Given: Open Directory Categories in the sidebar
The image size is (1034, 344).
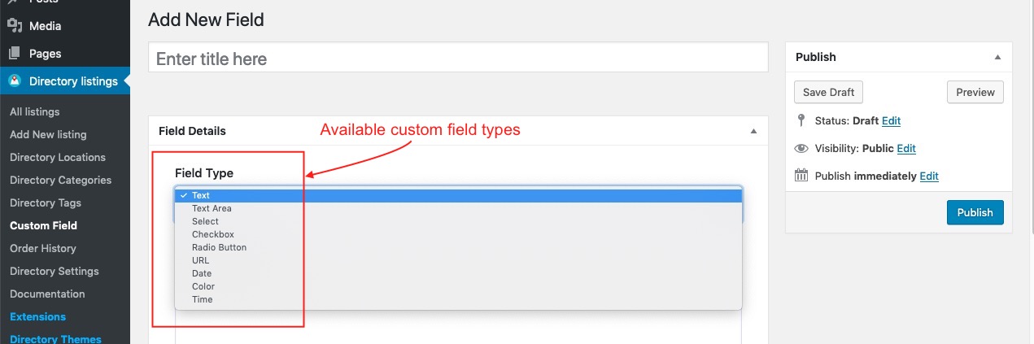Looking at the screenshot, I should pos(60,180).
